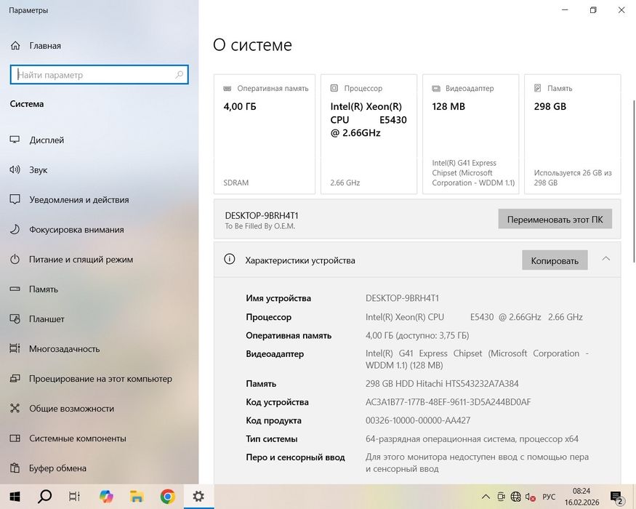Open the Windows Start menu
The height and width of the screenshot is (509, 636).
pyautogui.click(x=15, y=497)
